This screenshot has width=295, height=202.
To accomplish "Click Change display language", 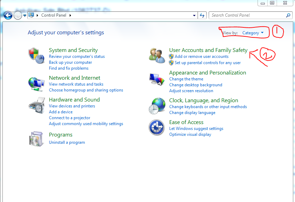I will pos(192,113).
